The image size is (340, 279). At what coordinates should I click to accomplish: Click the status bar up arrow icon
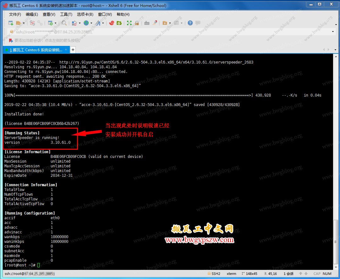301,274
